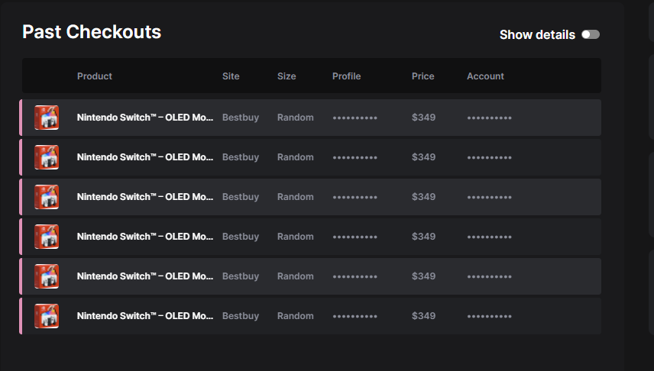Select the Past Checkouts heading
654x371 pixels.
(92, 32)
